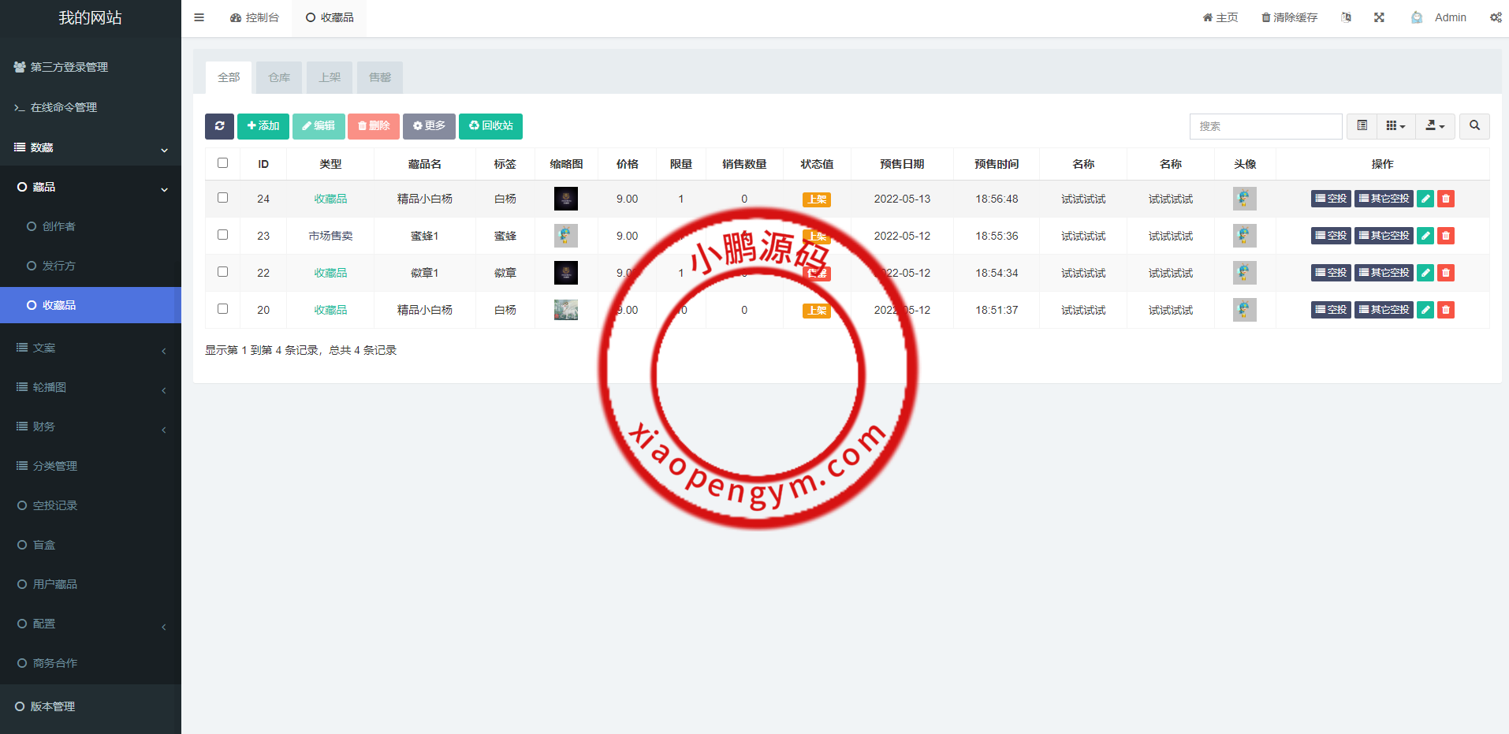This screenshot has width=1509, height=734.
Task: Click the language switch icon near Admin
Action: [x=1346, y=17]
